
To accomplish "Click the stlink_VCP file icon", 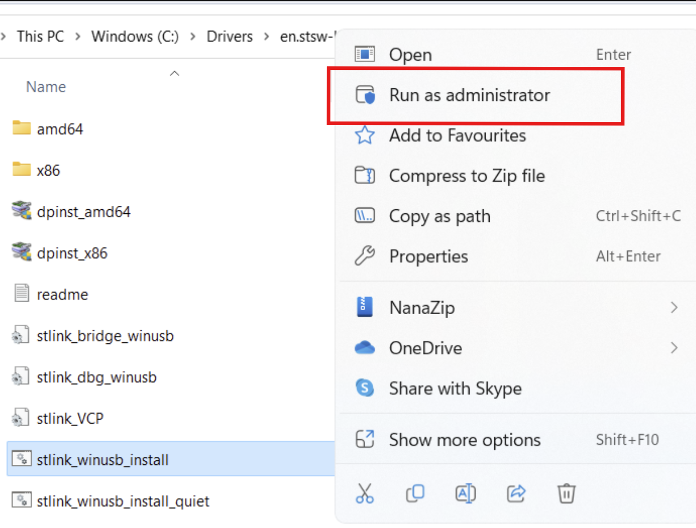I will click(x=21, y=417).
